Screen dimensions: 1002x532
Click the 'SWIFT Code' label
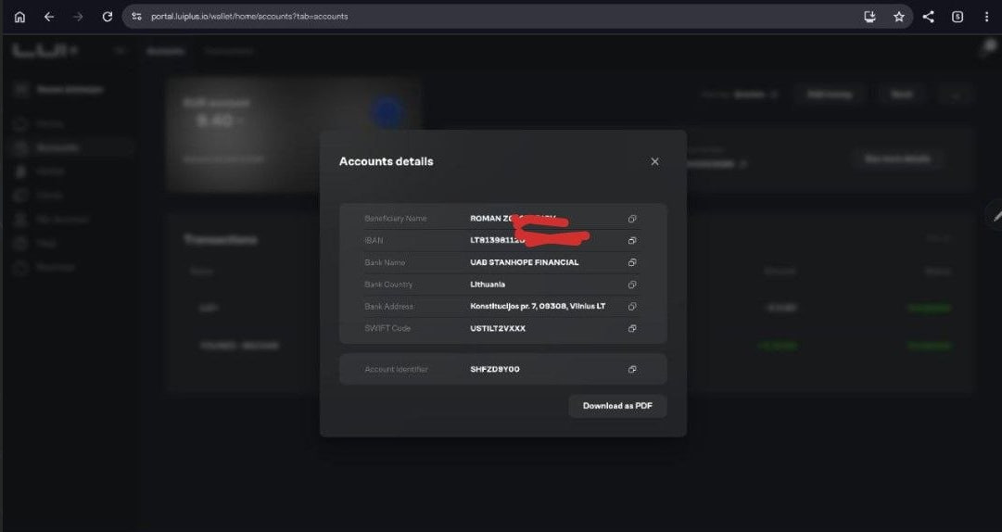point(387,328)
